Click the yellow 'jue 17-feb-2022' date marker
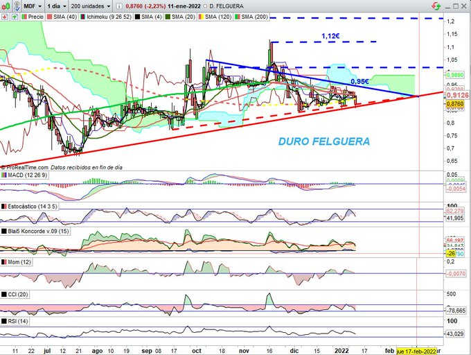This screenshot has width=471, height=355. (416, 351)
